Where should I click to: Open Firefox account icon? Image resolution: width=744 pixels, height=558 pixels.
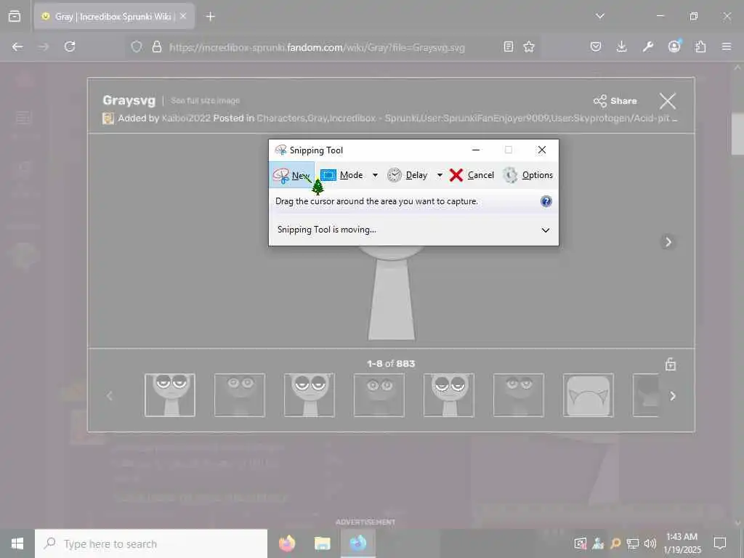point(674,46)
